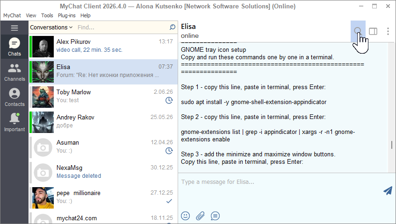Click the 'online' status under Elisa
Image resolution: width=396 pixels, height=224 pixels.
(x=190, y=36)
